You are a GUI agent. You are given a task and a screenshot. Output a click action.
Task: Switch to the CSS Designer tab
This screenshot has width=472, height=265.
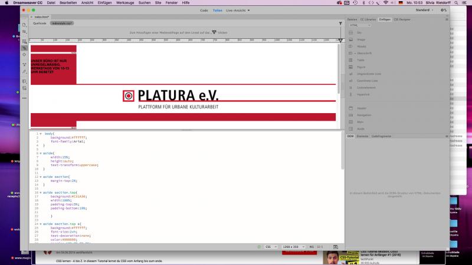[402, 19]
